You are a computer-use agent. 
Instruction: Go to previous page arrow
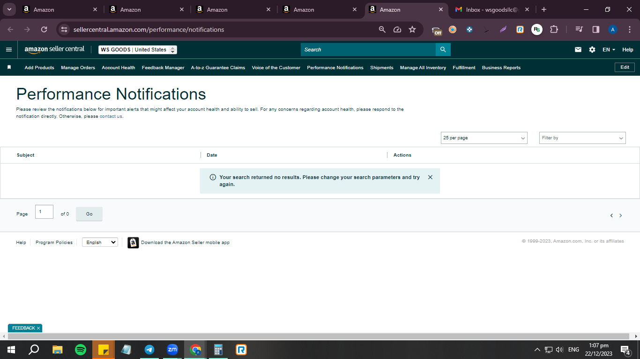tap(611, 215)
